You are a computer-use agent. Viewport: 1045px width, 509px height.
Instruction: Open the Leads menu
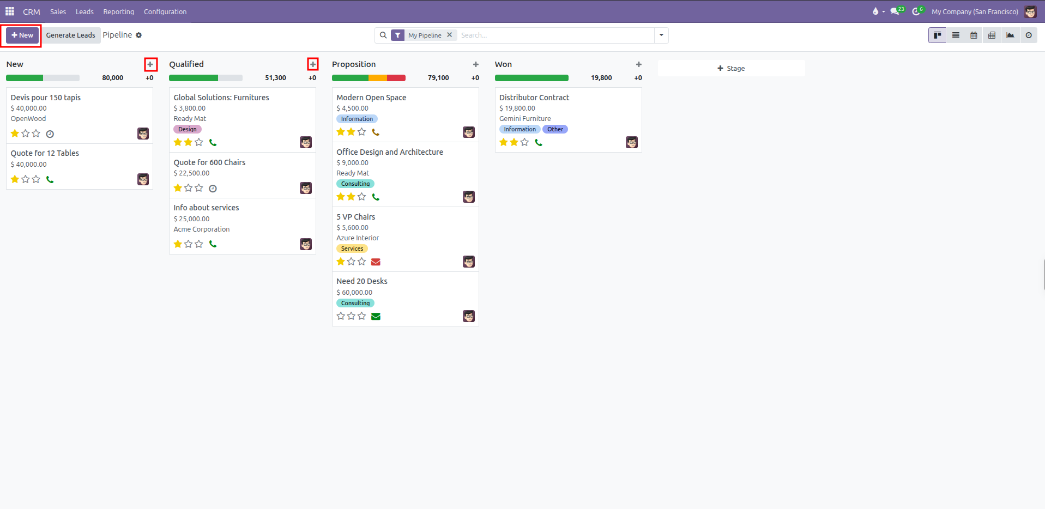point(84,11)
